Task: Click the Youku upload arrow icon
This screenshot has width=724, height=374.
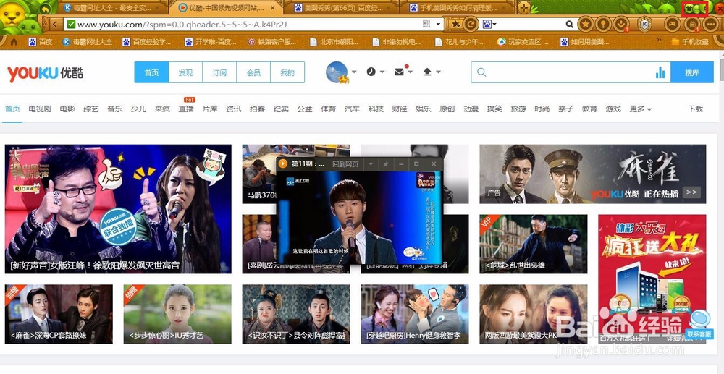Action: click(427, 72)
